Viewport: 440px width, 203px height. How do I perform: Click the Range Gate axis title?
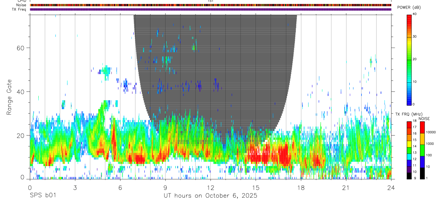[x=9, y=97]
